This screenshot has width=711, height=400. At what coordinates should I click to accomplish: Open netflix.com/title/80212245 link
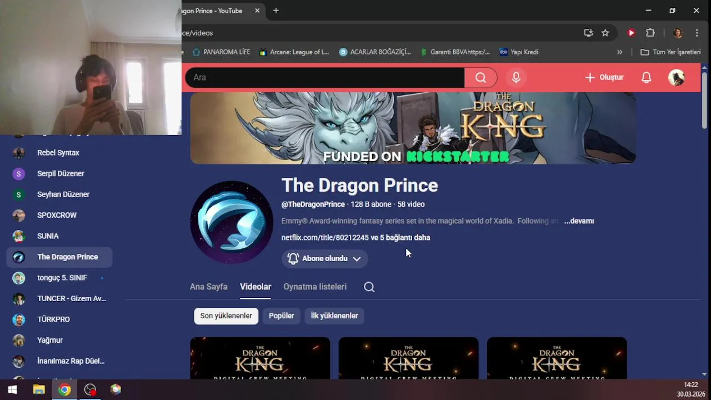click(325, 238)
